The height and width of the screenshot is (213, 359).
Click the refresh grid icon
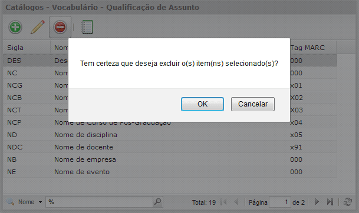click(348, 202)
